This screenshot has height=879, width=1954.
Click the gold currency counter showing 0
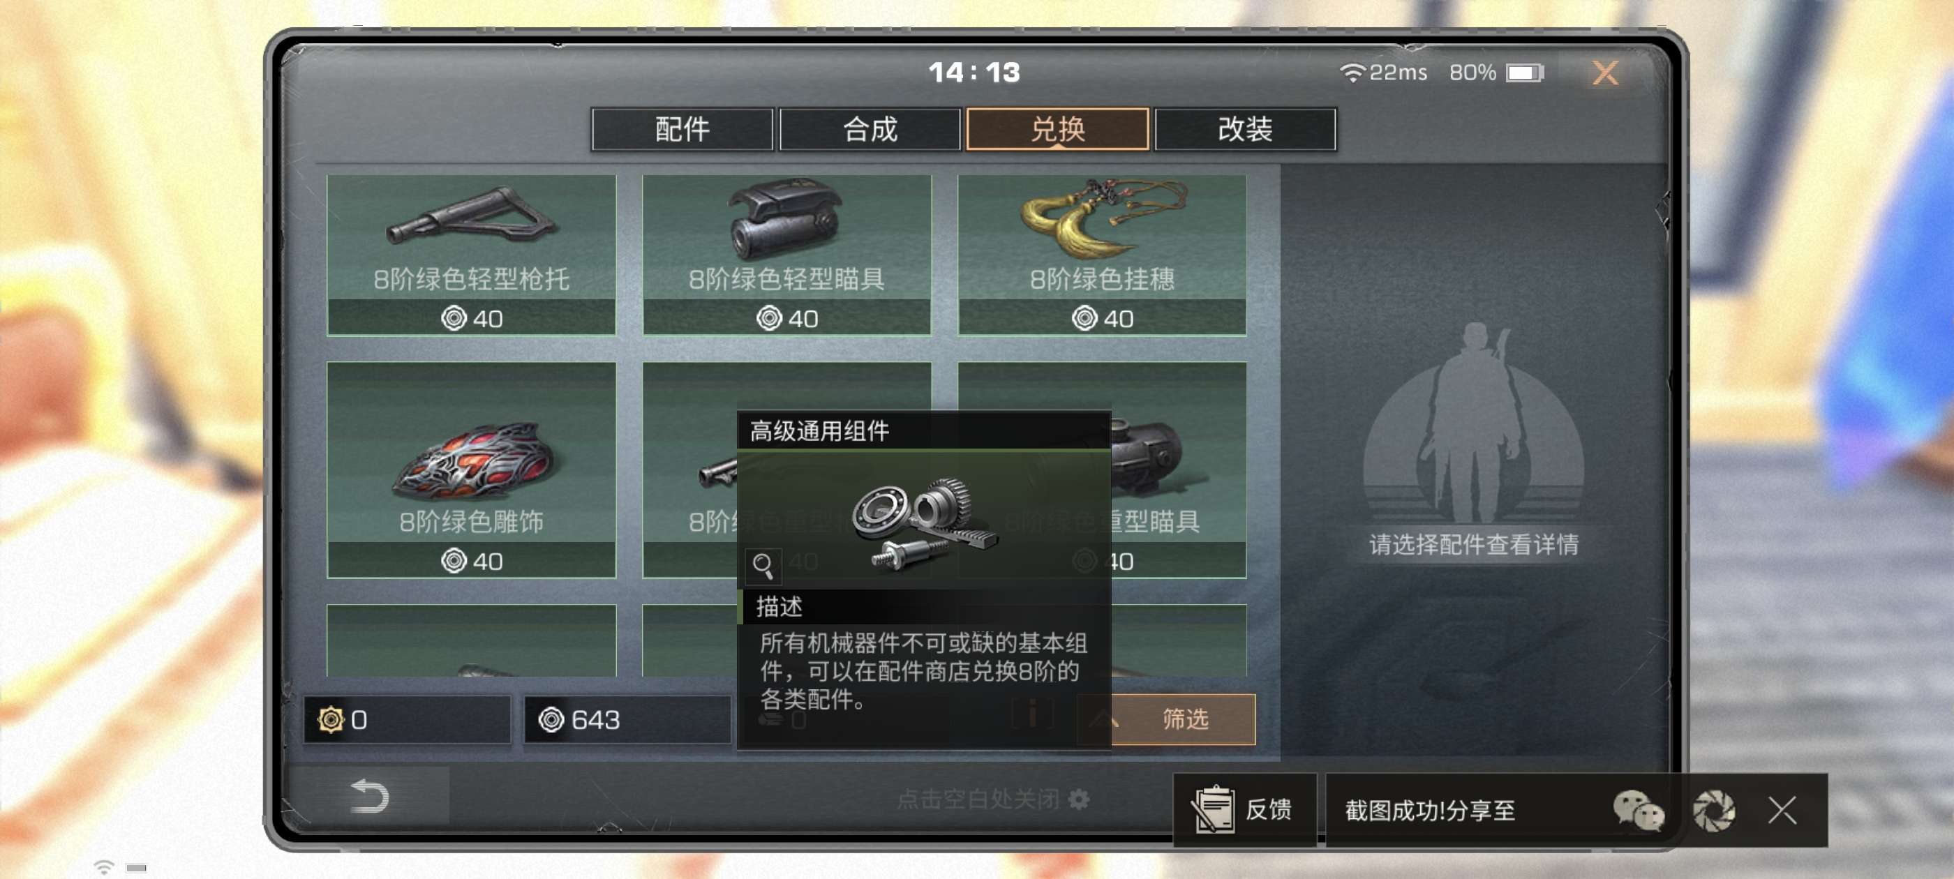tap(408, 719)
